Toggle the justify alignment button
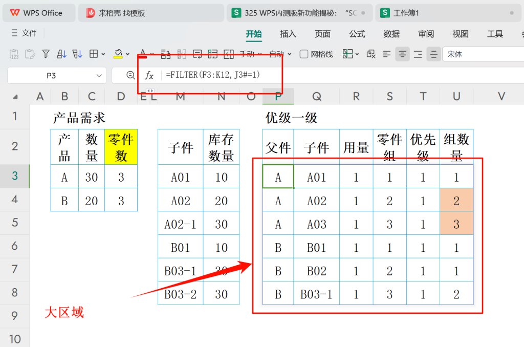524x347 pixels. [x=434, y=54]
